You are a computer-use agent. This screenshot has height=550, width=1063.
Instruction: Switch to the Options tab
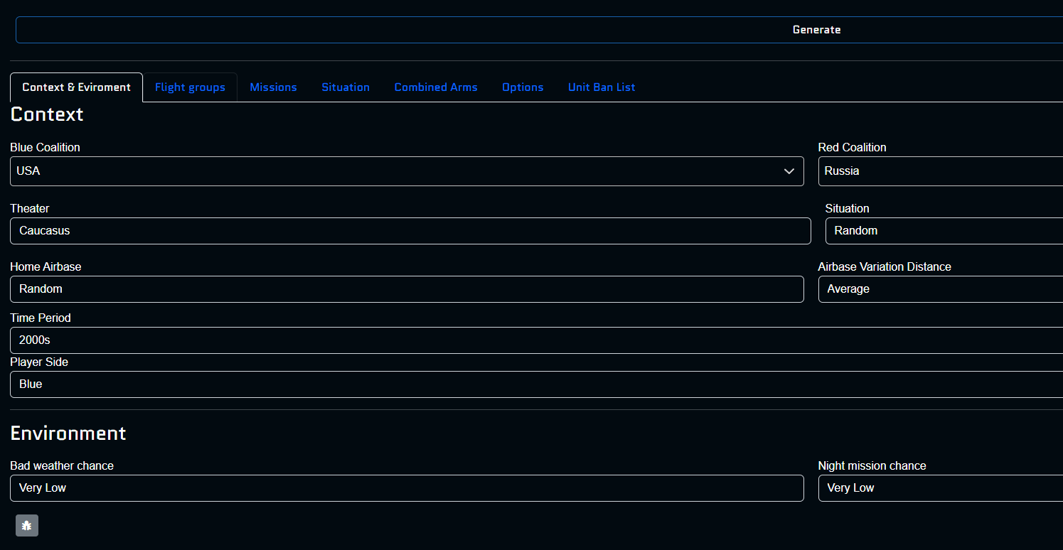[523, 87]
